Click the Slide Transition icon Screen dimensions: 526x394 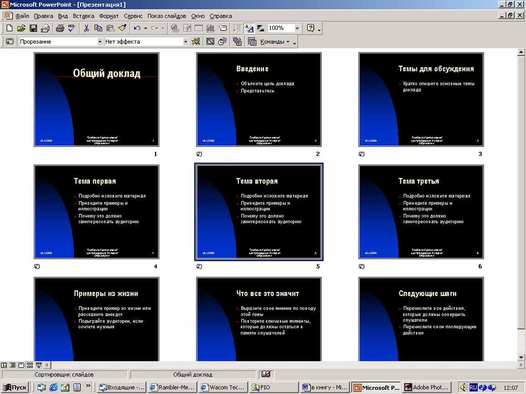[x=10, y=41]
